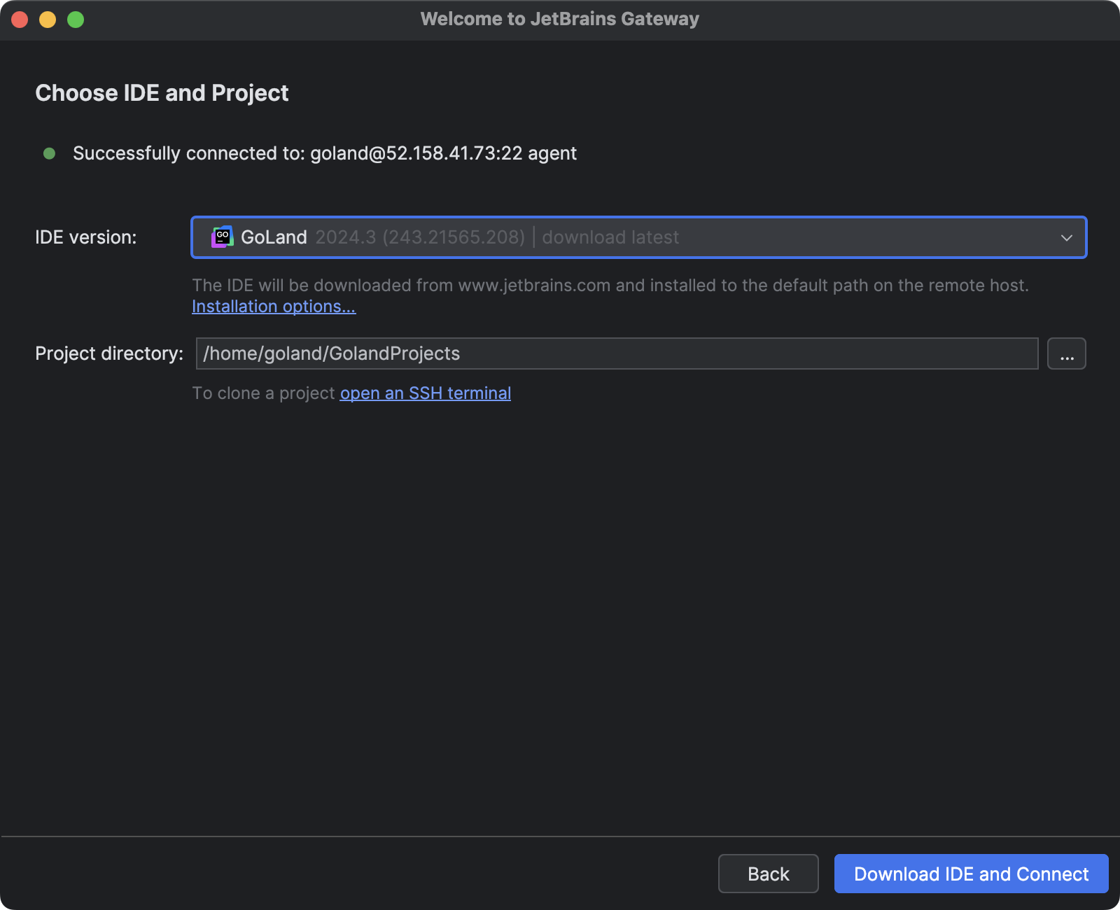1120x910 pixels.
Task: Click the green connection status indicator
Action: (49, 153)
